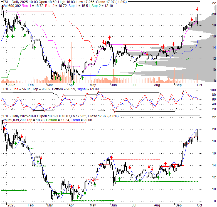
Task: Click the '22' price level on top chart
Action: click(214, 3)
